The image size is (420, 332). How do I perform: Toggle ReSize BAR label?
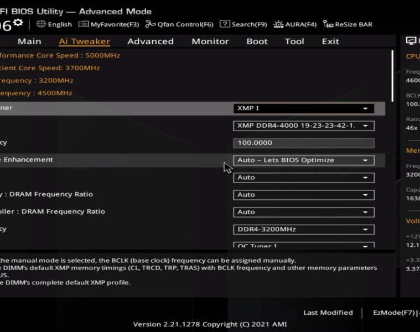point(354,25)
